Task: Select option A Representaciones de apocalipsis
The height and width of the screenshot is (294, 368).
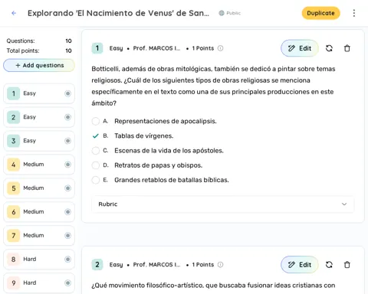Action: pos(96,121)
